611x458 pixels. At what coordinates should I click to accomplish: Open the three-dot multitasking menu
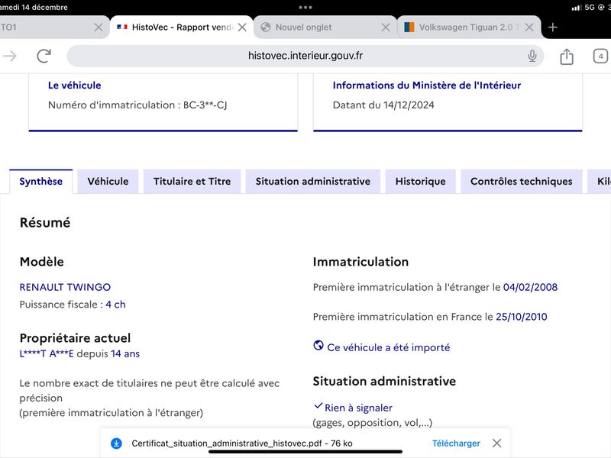pyautogui.click(x=305, y=8)
